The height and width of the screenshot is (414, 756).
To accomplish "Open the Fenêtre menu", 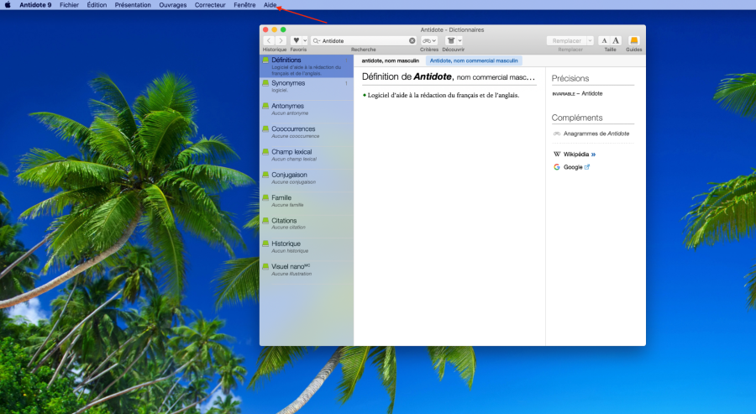I will pos(244,5).
